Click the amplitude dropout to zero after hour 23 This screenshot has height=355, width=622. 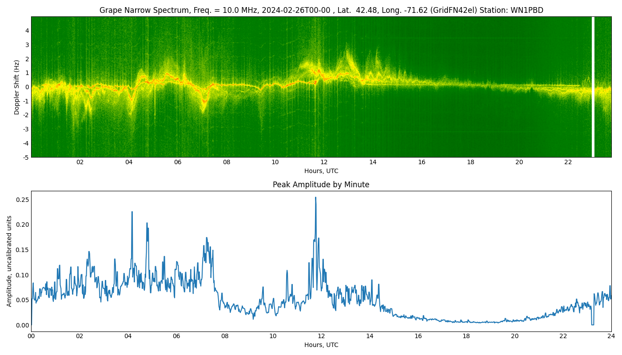tap(592, 324)
